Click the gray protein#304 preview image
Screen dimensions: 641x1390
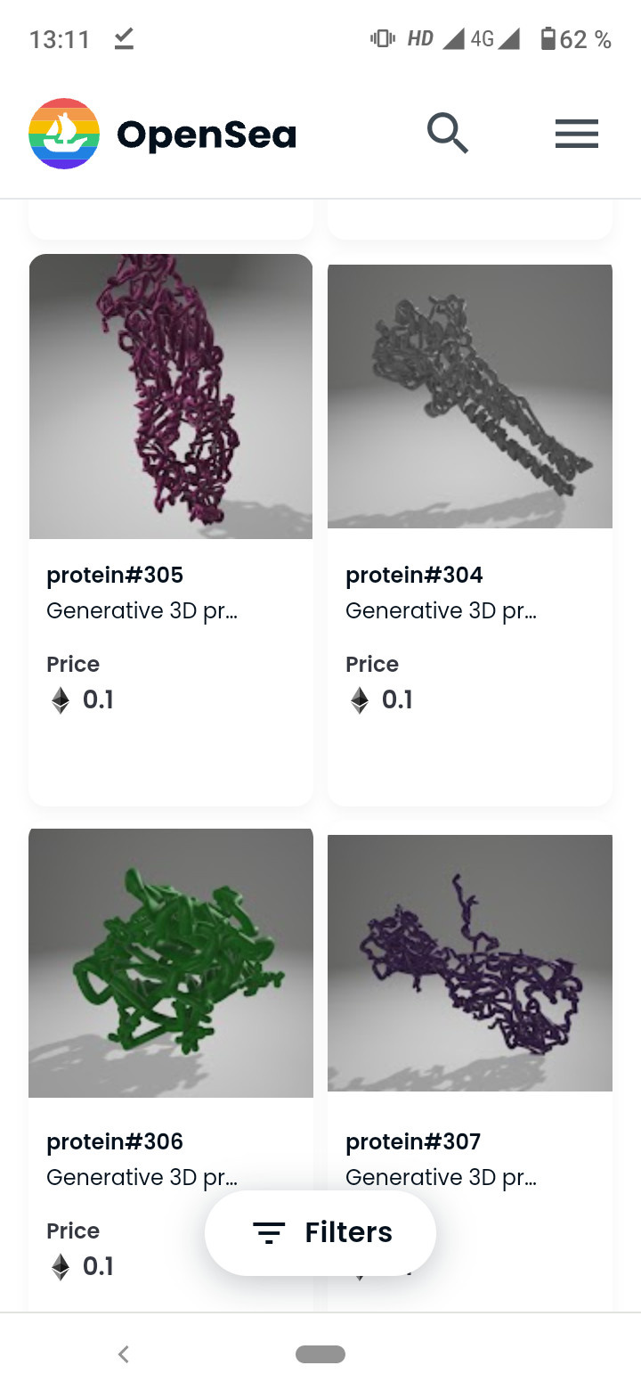click(470, 397)
